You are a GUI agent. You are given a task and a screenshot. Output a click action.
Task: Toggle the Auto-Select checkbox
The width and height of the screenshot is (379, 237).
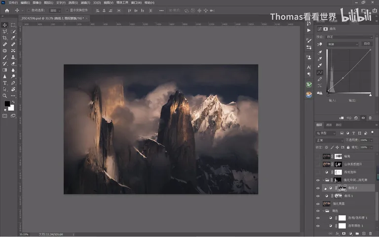[x=29, y=10]
